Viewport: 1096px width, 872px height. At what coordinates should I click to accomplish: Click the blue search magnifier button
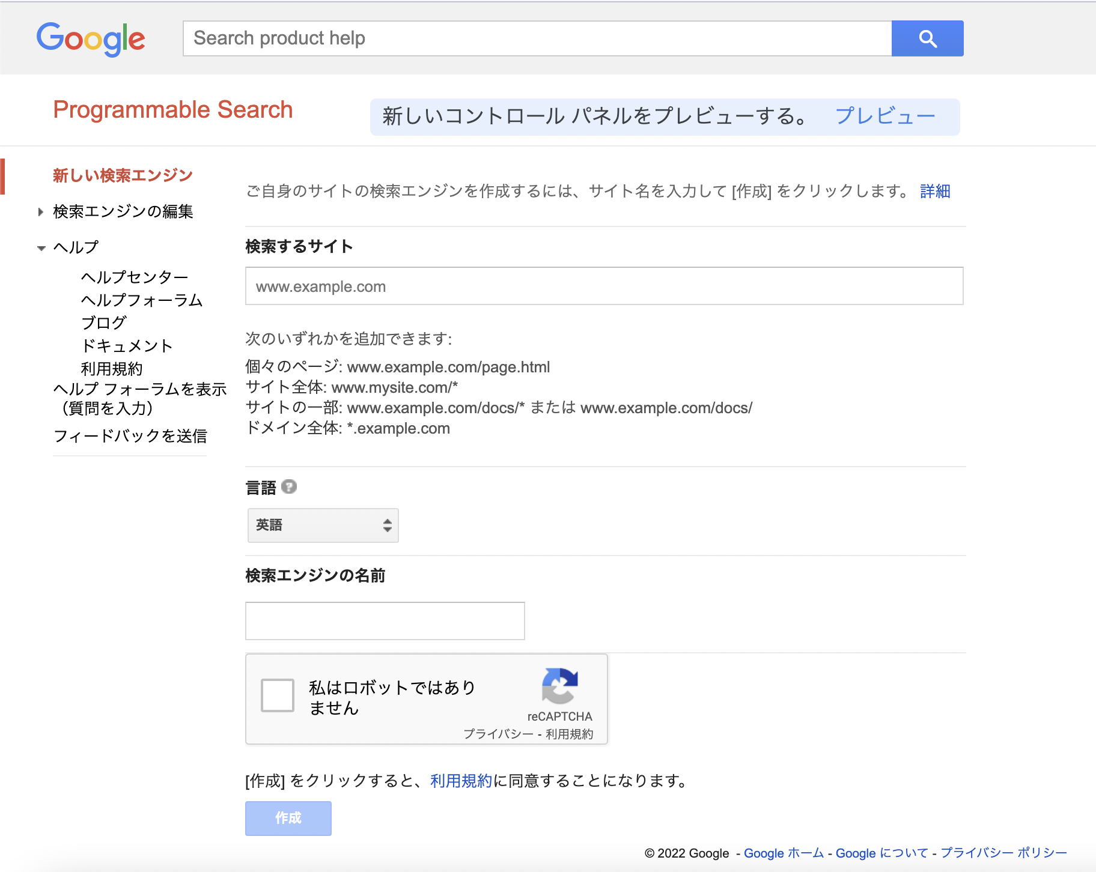coord(927,38)
